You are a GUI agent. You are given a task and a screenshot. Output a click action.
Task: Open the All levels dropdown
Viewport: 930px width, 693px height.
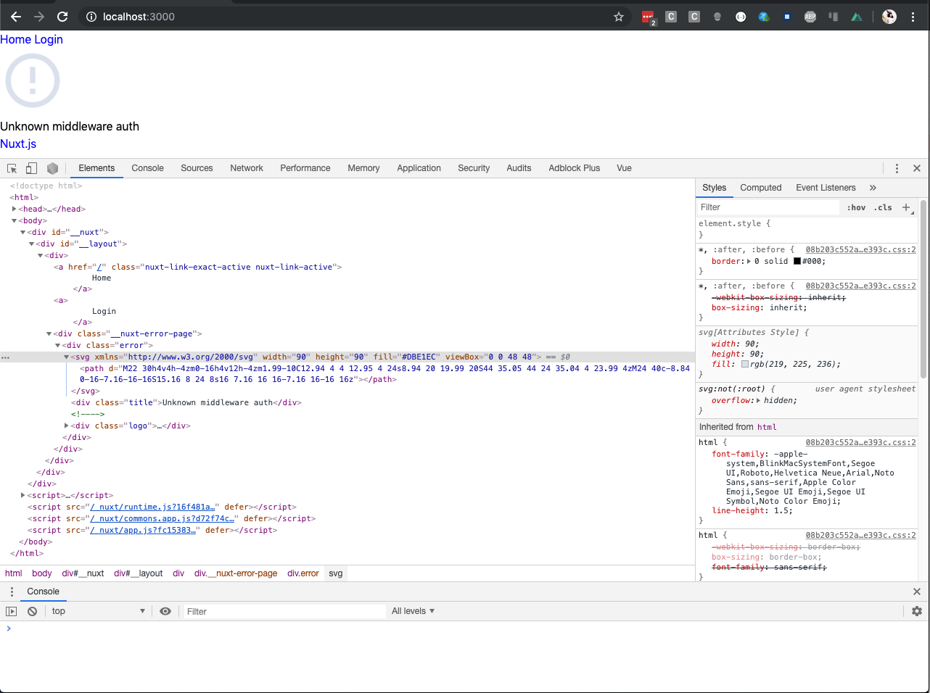click(x=412, y=611)
